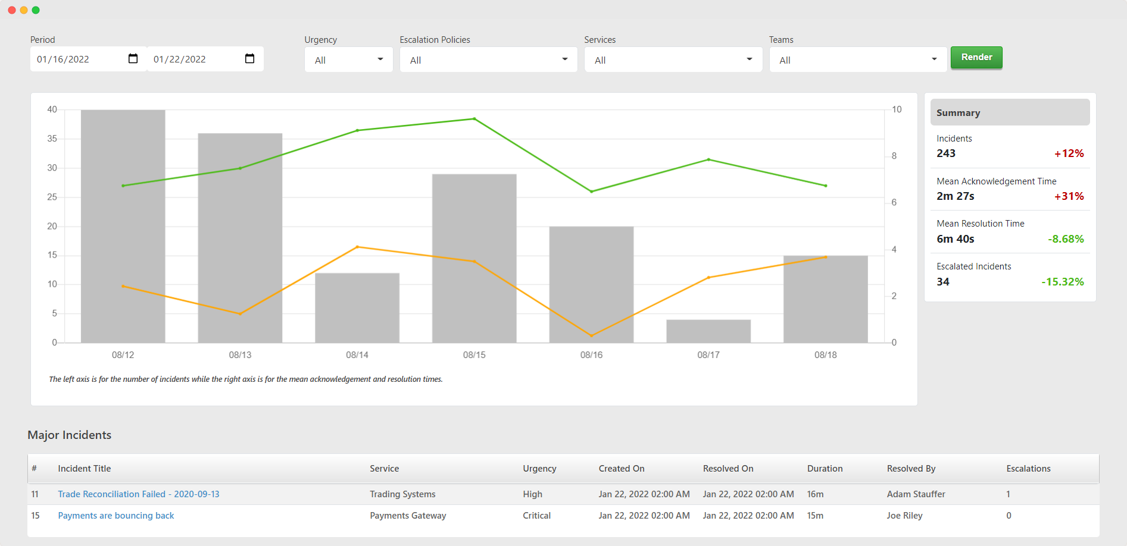Click the Duration column header
The image size is (1127, 546).
point(825,469)
